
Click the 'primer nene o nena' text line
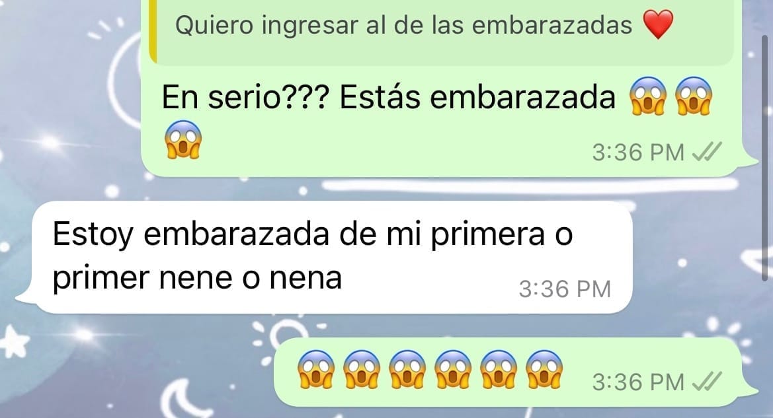pos(197,278)
